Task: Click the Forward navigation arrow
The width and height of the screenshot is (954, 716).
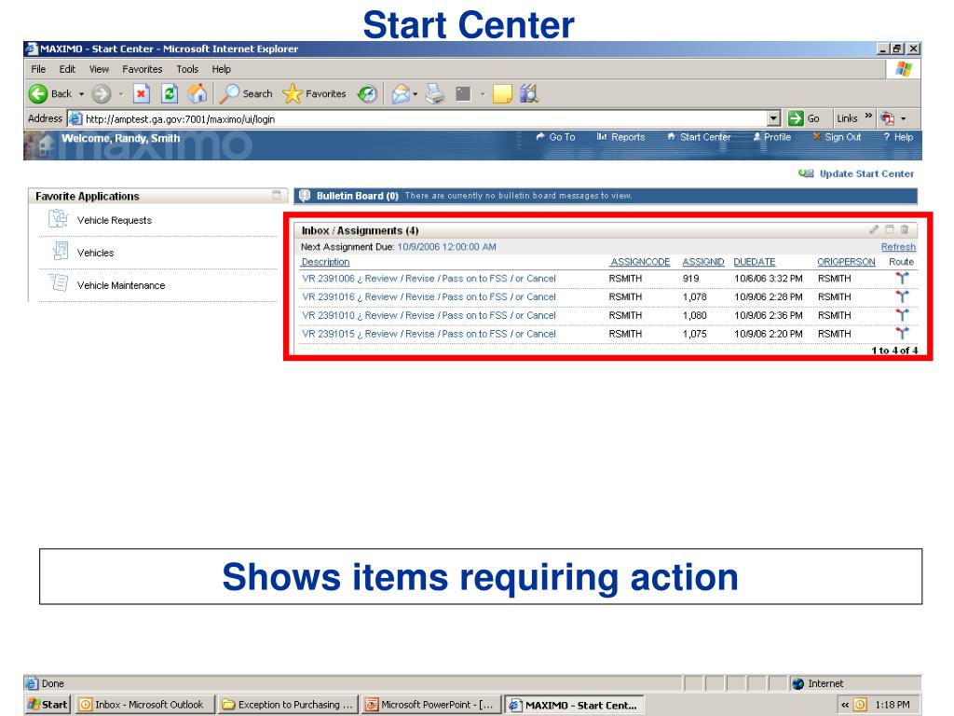Action: 101,94
